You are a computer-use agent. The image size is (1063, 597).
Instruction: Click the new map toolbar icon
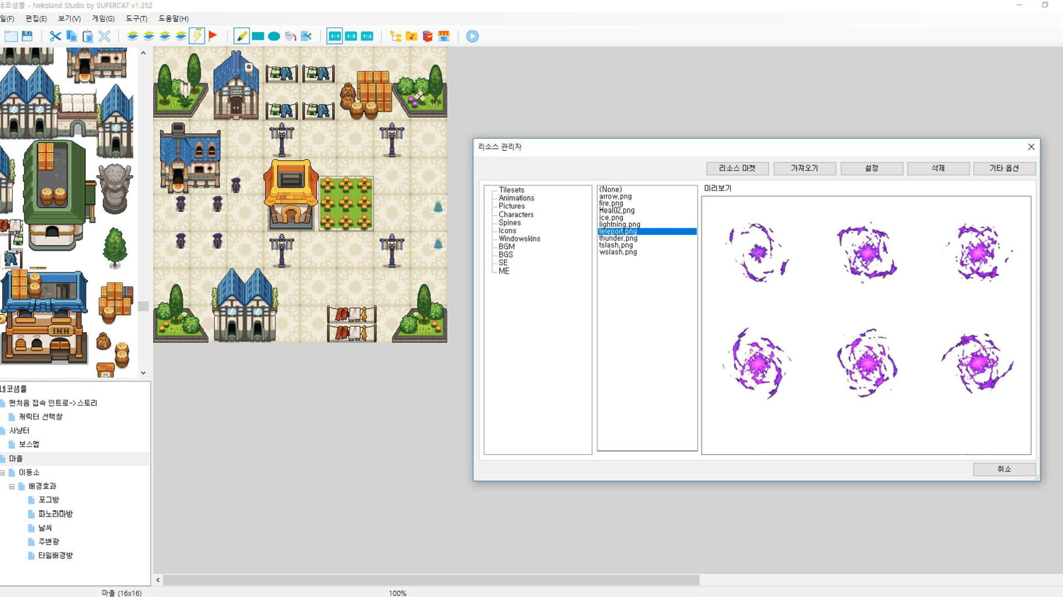(x=11, y=36)
